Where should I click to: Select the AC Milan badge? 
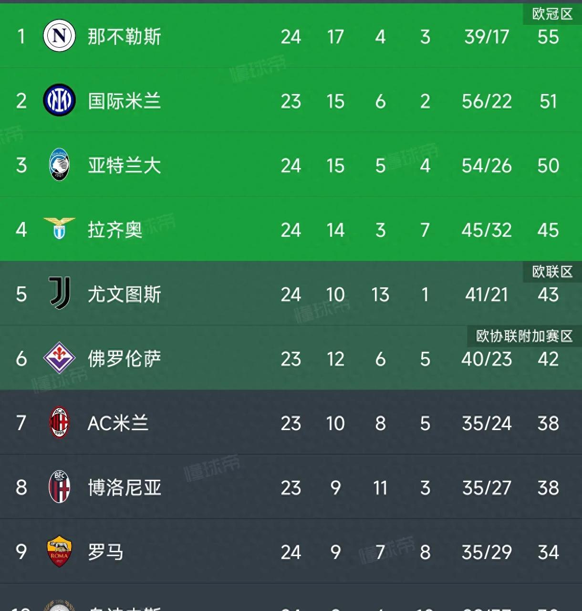60,422
